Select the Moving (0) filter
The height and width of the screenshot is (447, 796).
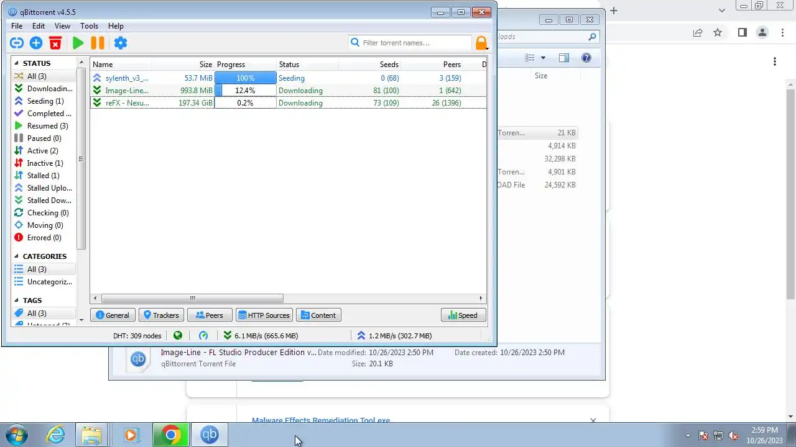(44, 225)
